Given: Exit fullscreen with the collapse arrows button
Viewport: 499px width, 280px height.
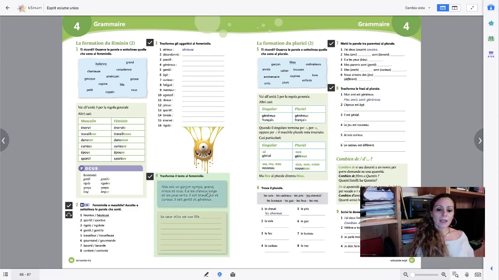Looking at the screenshot, I should tap(472, 8).
